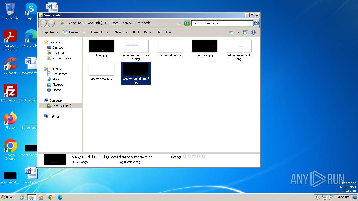Viewport: 358px width, 201px height.
Task: Click the search magnifier icon
Action: [256, 23]
